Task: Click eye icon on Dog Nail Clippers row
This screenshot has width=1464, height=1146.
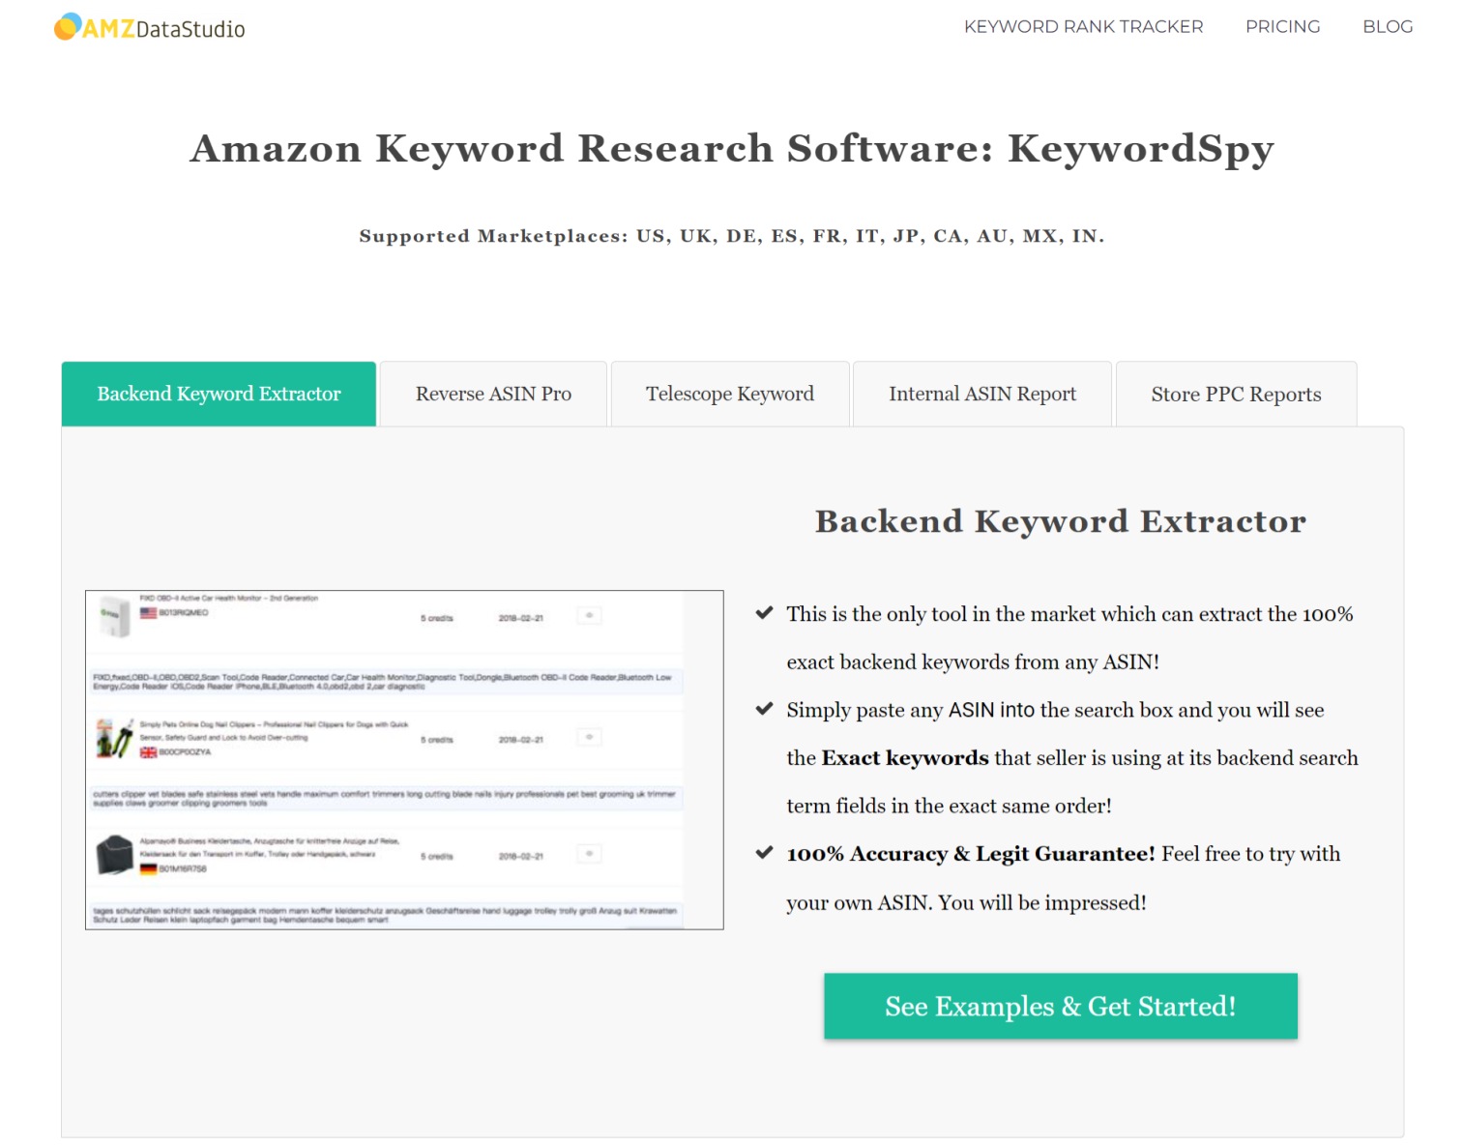Action: pyautogui.click(x=589, y=738)
